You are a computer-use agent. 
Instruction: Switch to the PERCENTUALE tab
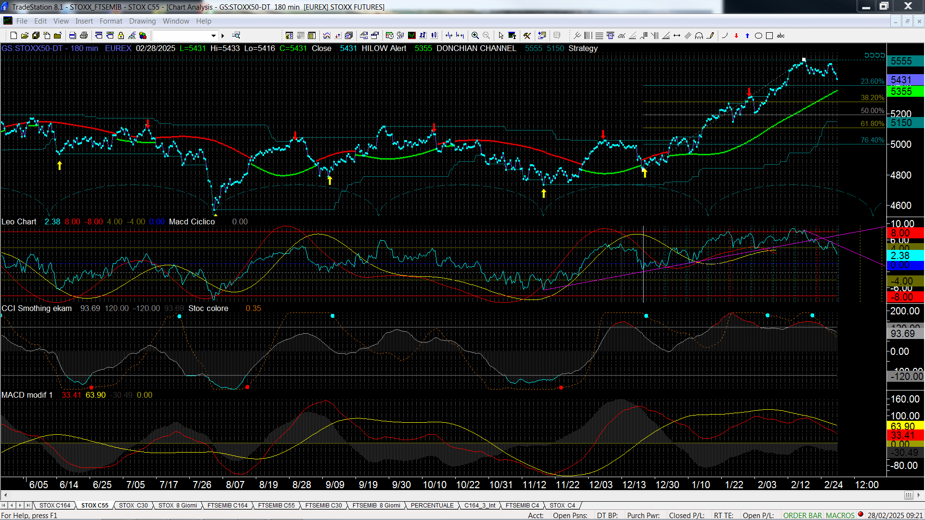432,506
